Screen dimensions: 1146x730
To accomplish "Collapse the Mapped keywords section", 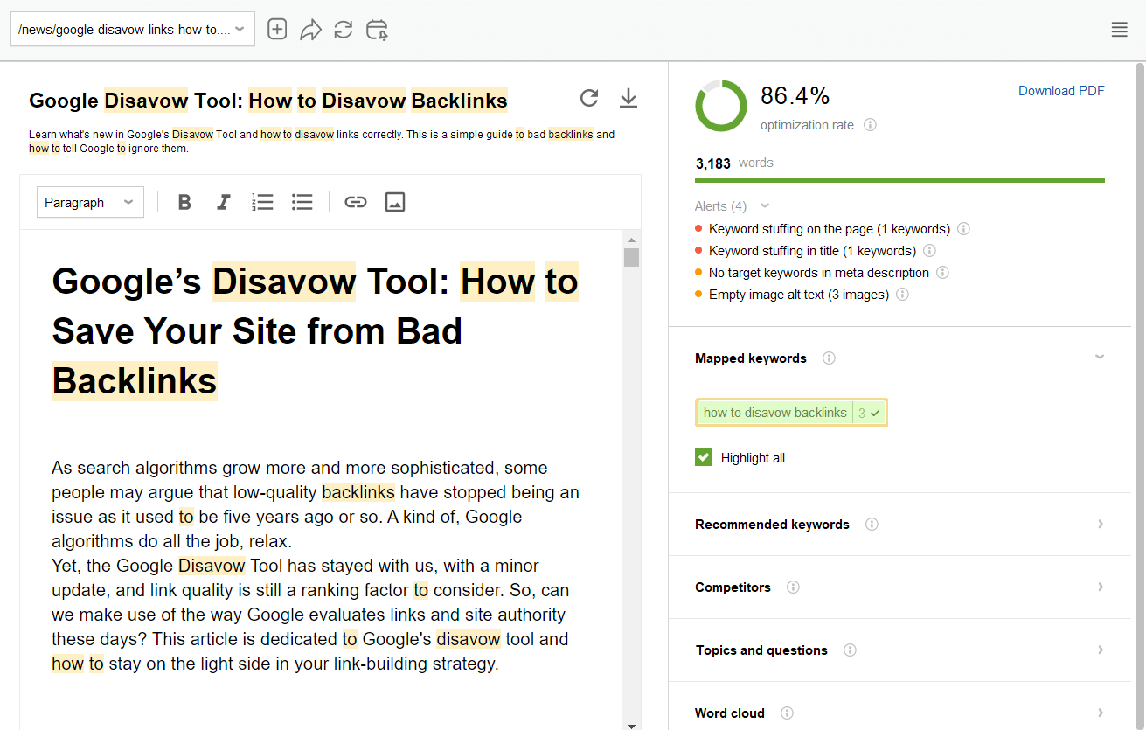I will tap(1100, 358).
